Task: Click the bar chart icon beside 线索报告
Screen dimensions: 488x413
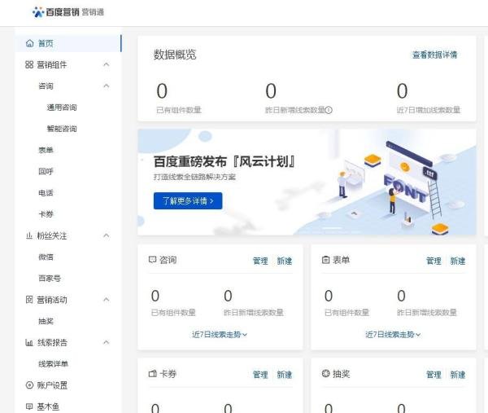Action: tap(29, 343)
